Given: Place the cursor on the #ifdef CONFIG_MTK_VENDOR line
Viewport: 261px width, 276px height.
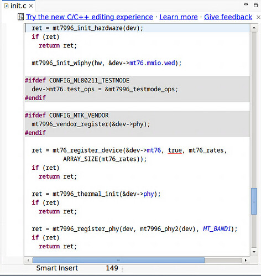Looking at the screenshot, I should [x=137, y=116].
